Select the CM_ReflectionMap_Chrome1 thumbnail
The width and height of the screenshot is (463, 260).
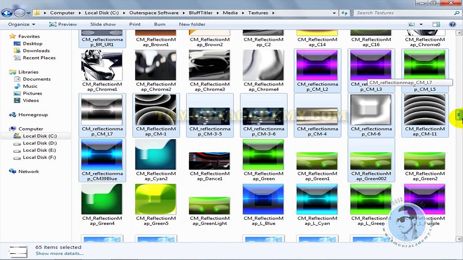point(102,65)
